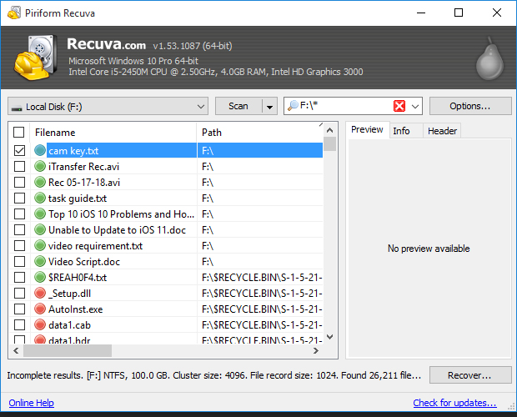Viewport: 517px width, 417px height.
Task: Click the horizontal scrollbar left arrow
Action: click(16, 351)
